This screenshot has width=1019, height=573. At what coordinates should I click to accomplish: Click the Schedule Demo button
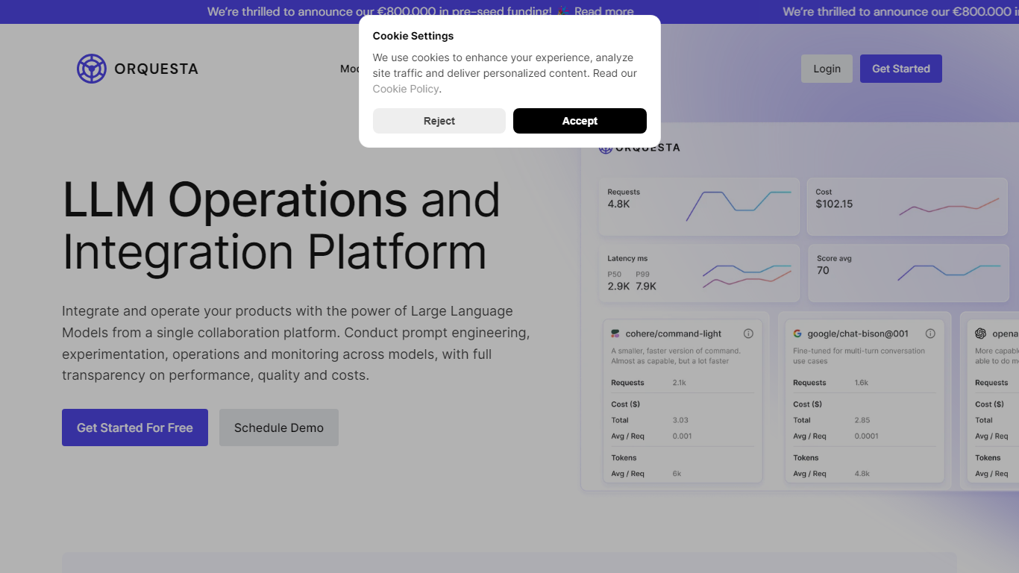click(279, 428)
